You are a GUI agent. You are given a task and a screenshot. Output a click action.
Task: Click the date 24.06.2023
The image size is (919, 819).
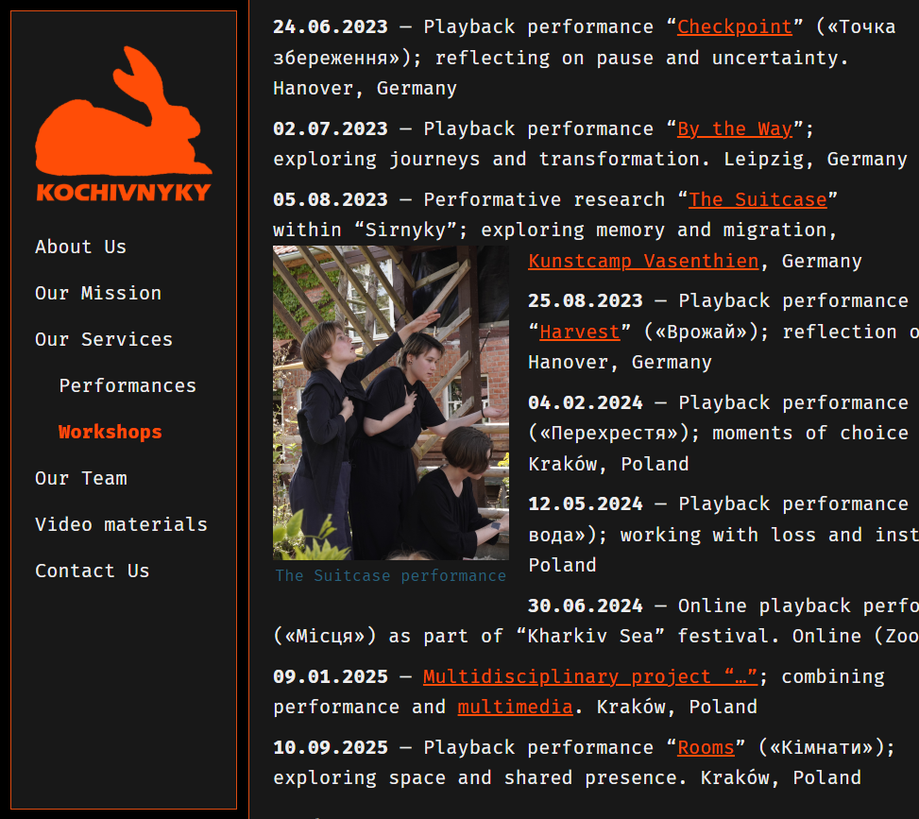point(331,27)
